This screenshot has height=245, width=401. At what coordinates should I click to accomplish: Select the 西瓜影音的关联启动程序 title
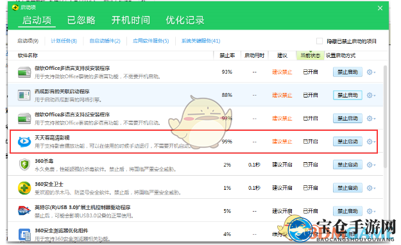coord(62,91)
